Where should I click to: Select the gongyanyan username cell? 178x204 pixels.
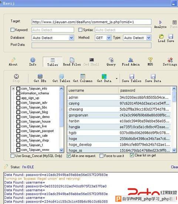coord(78,115)
